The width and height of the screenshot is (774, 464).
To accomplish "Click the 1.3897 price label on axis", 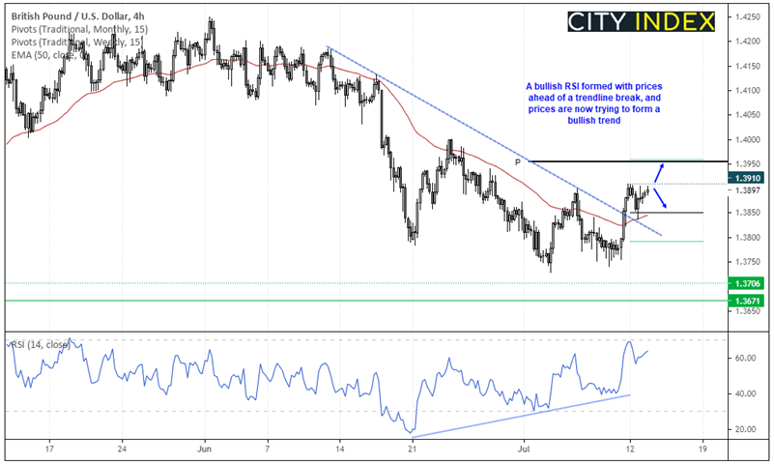I will (743, 191).
